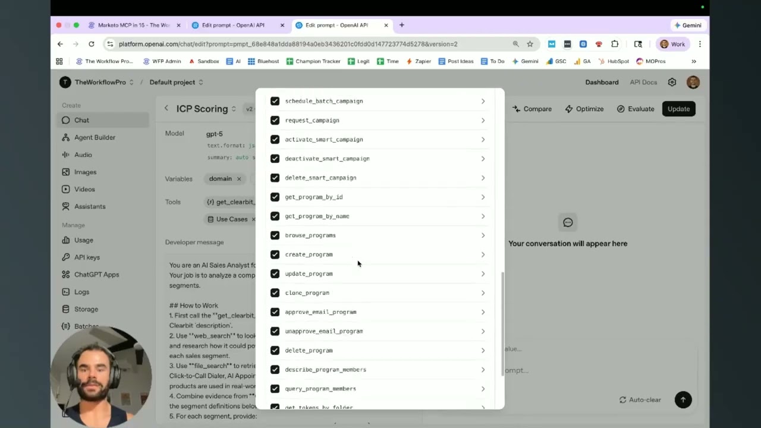
Task: Open ChatGPT Apps page
Action: [x=103, y=275]
